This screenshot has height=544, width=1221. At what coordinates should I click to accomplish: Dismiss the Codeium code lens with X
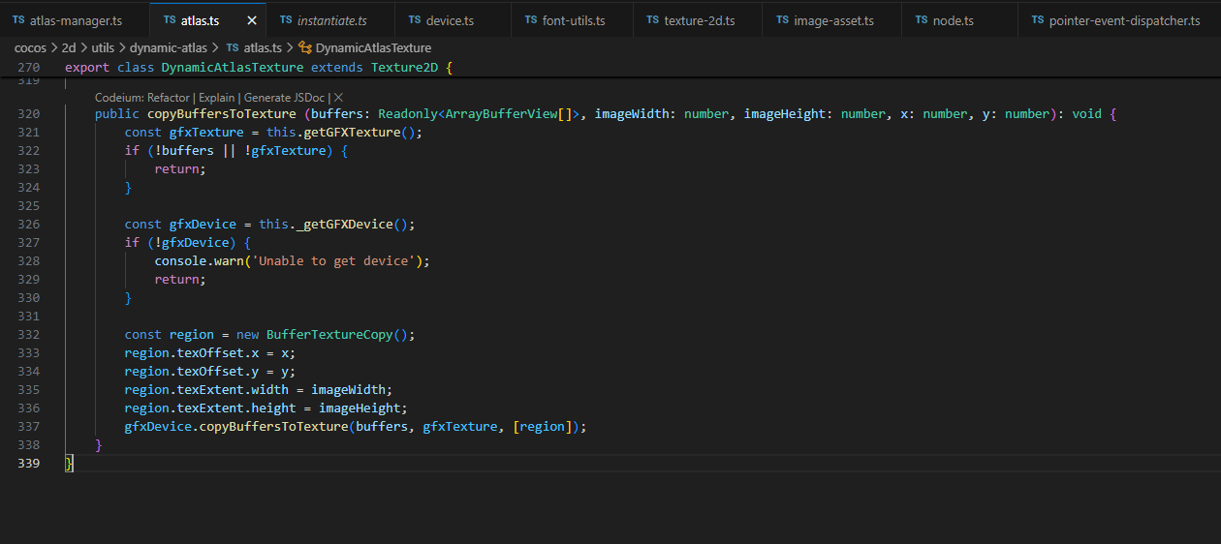(339, 98)
